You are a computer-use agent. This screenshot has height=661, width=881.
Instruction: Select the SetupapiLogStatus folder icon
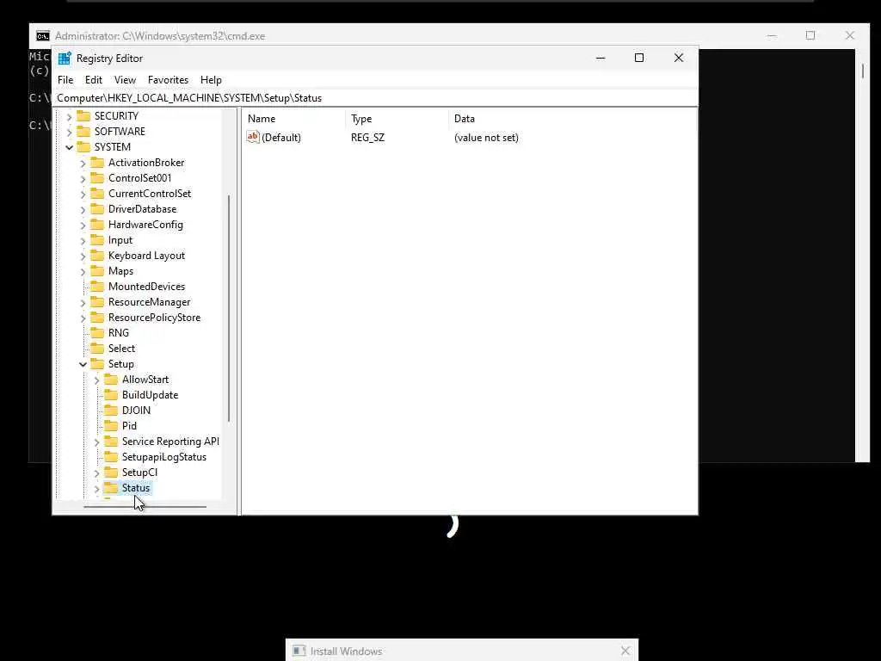[x=111, y=457]
